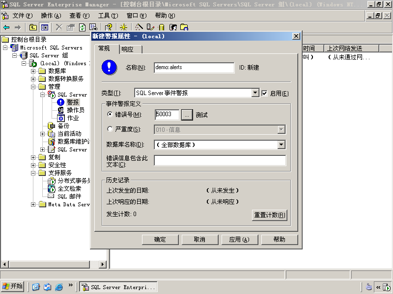Open the 操作 menu
393x294 pixels.
coord(51,16)
